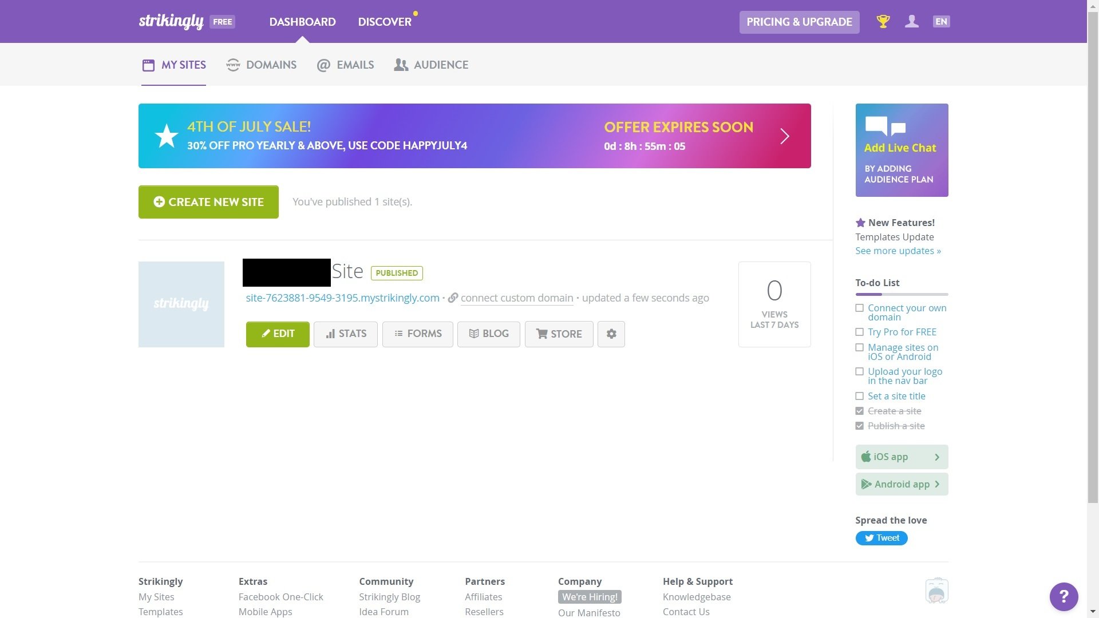Click the Set a site title link

tap(896, 396)
